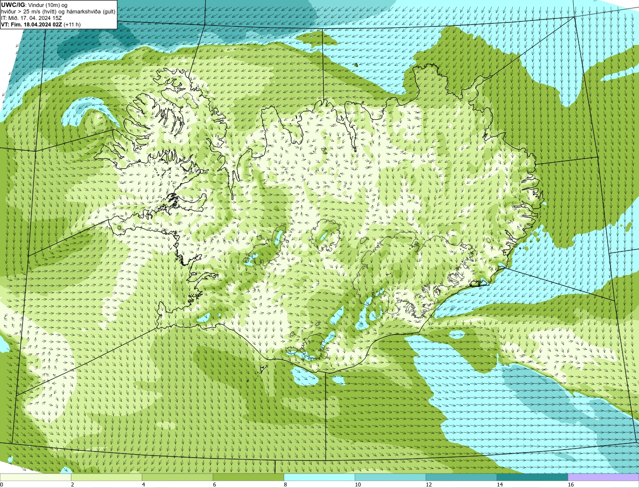Click the light cyan 8–10 m/s legend swatch

click(319, 477)
